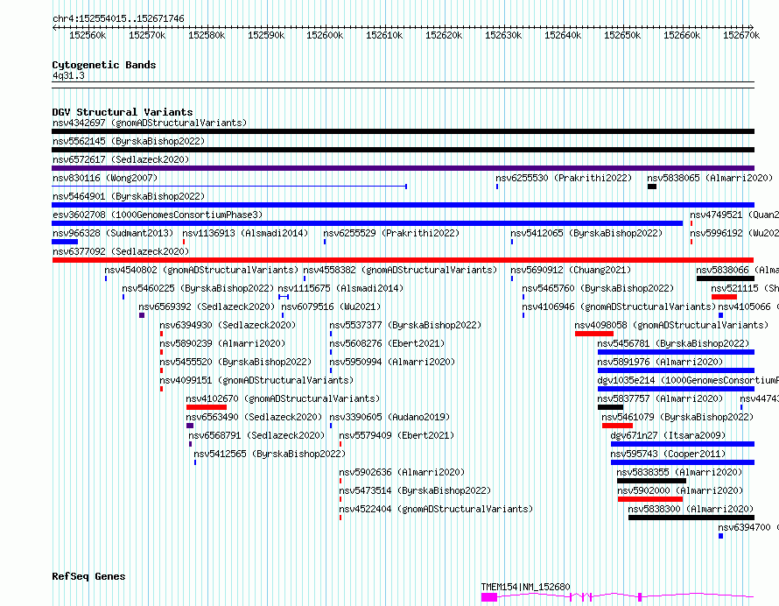Click the 152600k ruler position label
Screen dimensions: 779x606
(325, 35)
